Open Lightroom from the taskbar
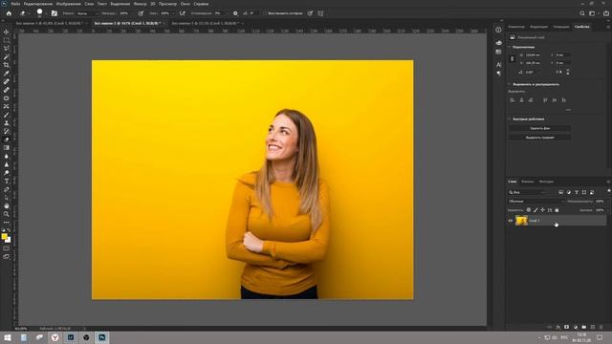 pos(71,337)
